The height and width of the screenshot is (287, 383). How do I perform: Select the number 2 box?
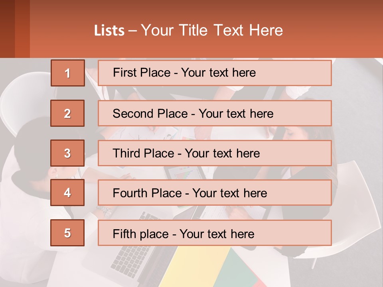coord(67,113)
